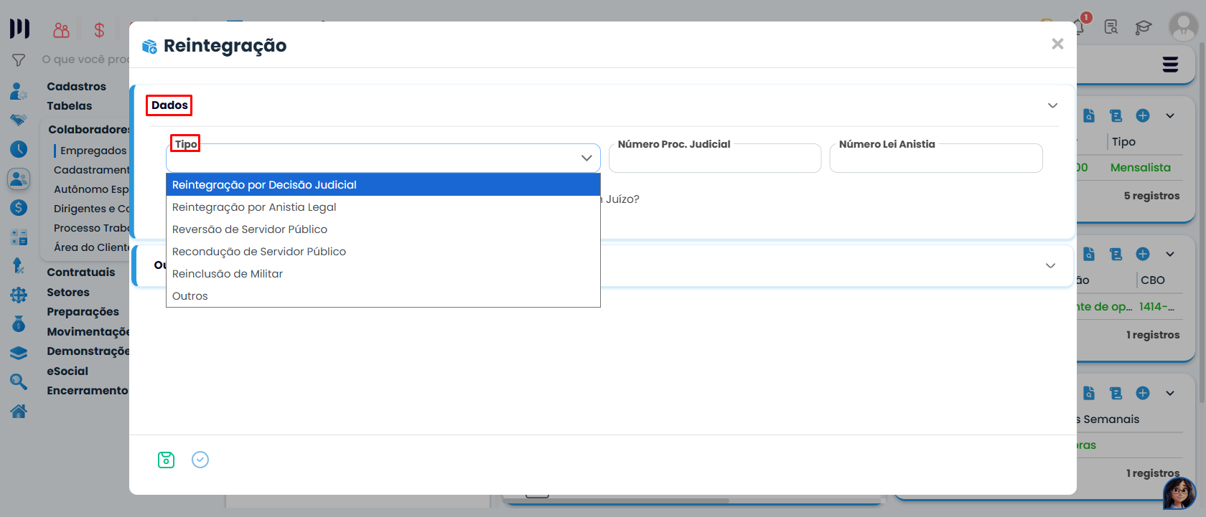Image resolution: width=1206 pixels, height=517 pixels.
Task: Click the save disk icon in the dialog footer
Action: (166, 460)
